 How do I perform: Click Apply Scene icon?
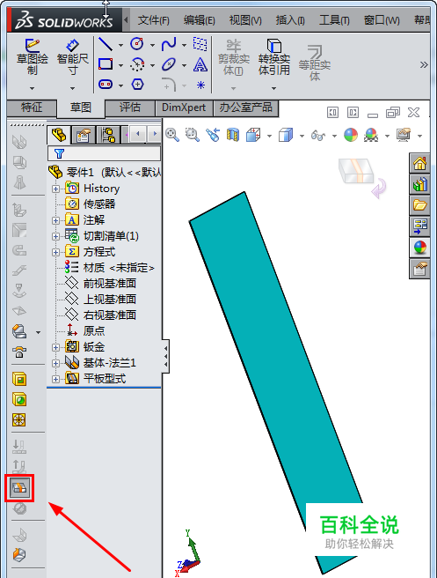(371, 135)
